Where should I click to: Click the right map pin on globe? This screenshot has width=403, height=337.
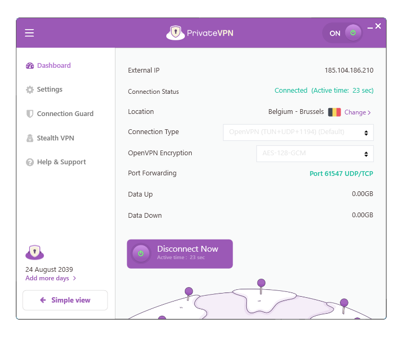tap(344, 306)
